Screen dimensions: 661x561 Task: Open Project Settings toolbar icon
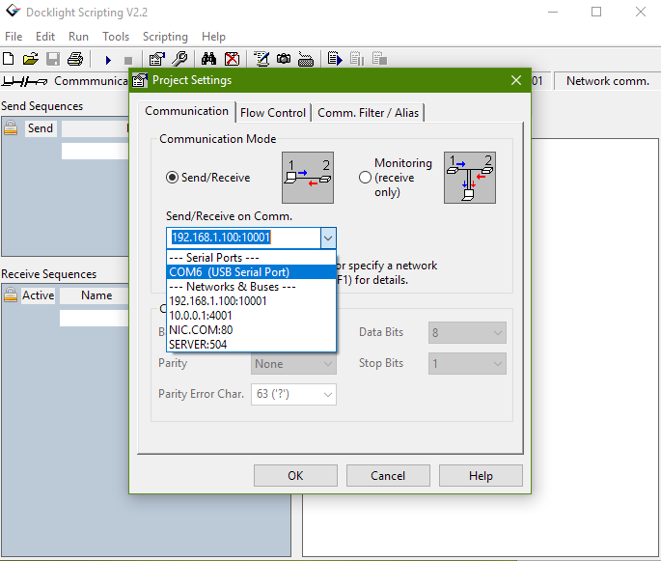[x=157, y=59]
